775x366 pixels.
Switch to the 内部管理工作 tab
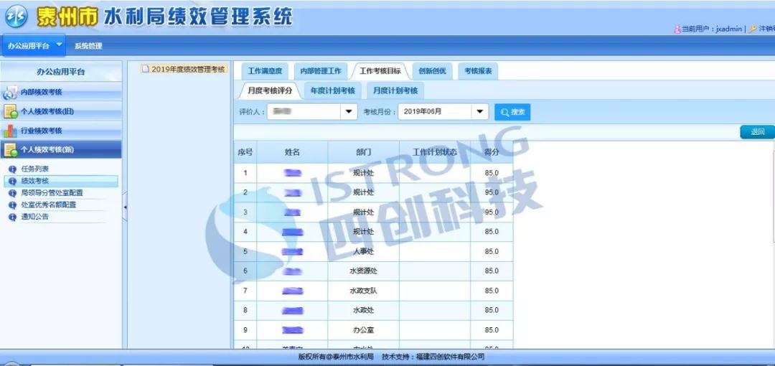tap(321, 71)
